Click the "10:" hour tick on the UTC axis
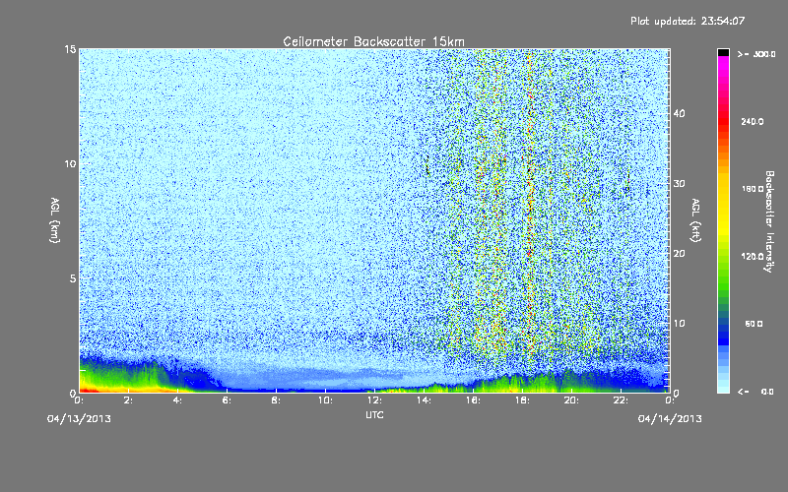The image size is (788, 492). pyautogui.click(x=325, y=400)
